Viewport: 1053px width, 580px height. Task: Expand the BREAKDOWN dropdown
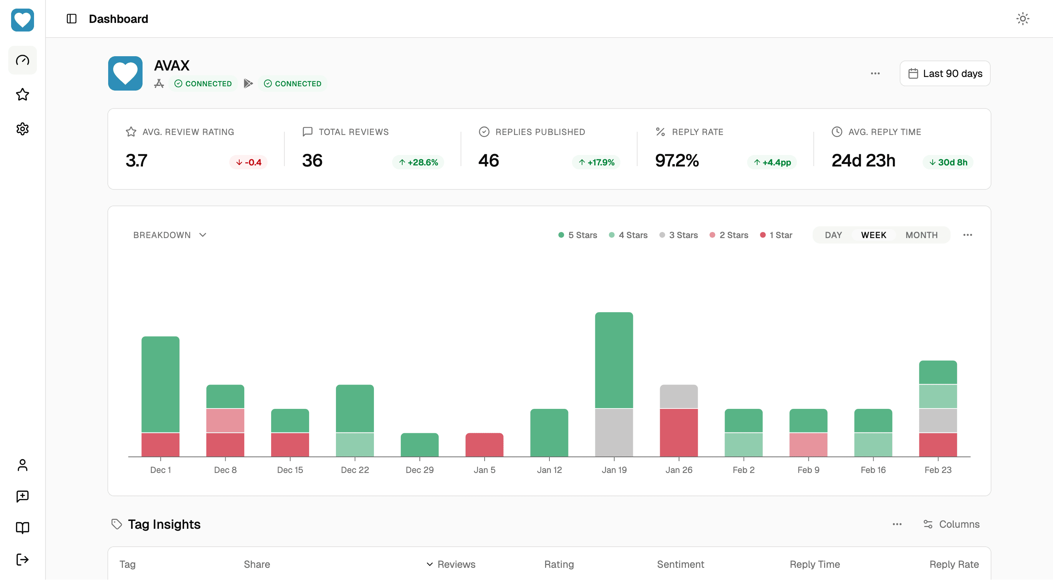[169, 235]
